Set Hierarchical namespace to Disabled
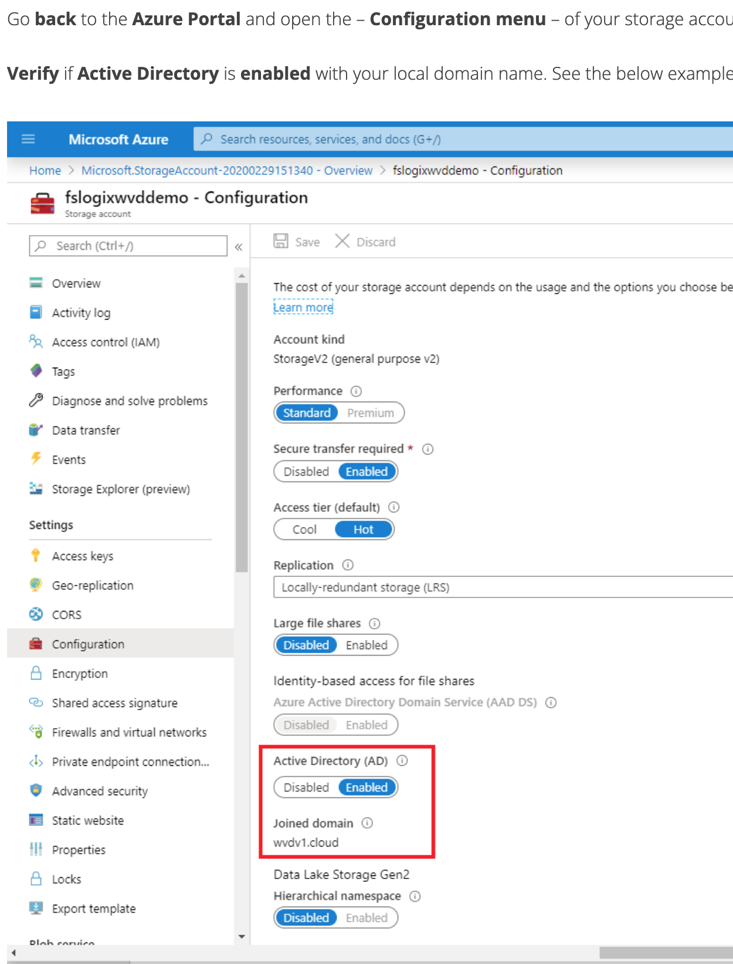The image size is (733, 964). tap(306, 918)
